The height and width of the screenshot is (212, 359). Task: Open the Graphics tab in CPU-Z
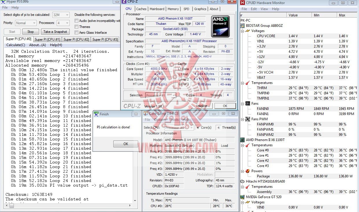(200, 9)
